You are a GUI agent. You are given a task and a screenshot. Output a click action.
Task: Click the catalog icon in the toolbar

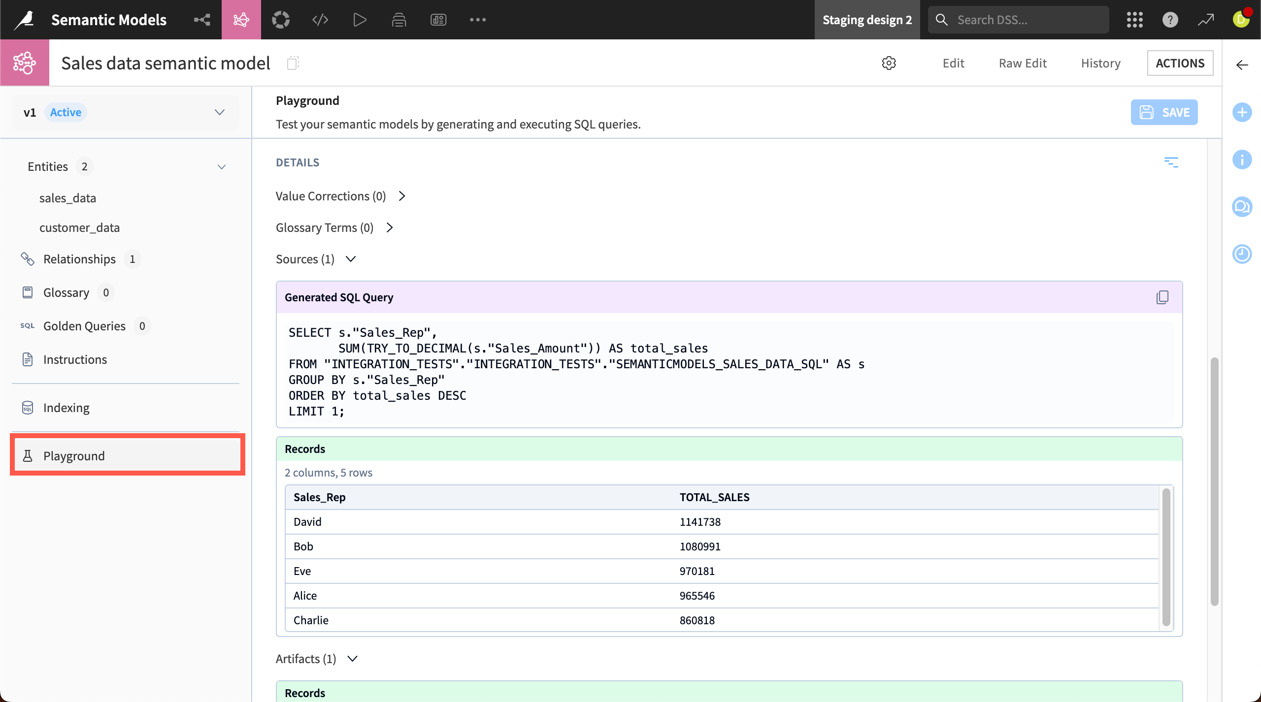pos(281,20)
